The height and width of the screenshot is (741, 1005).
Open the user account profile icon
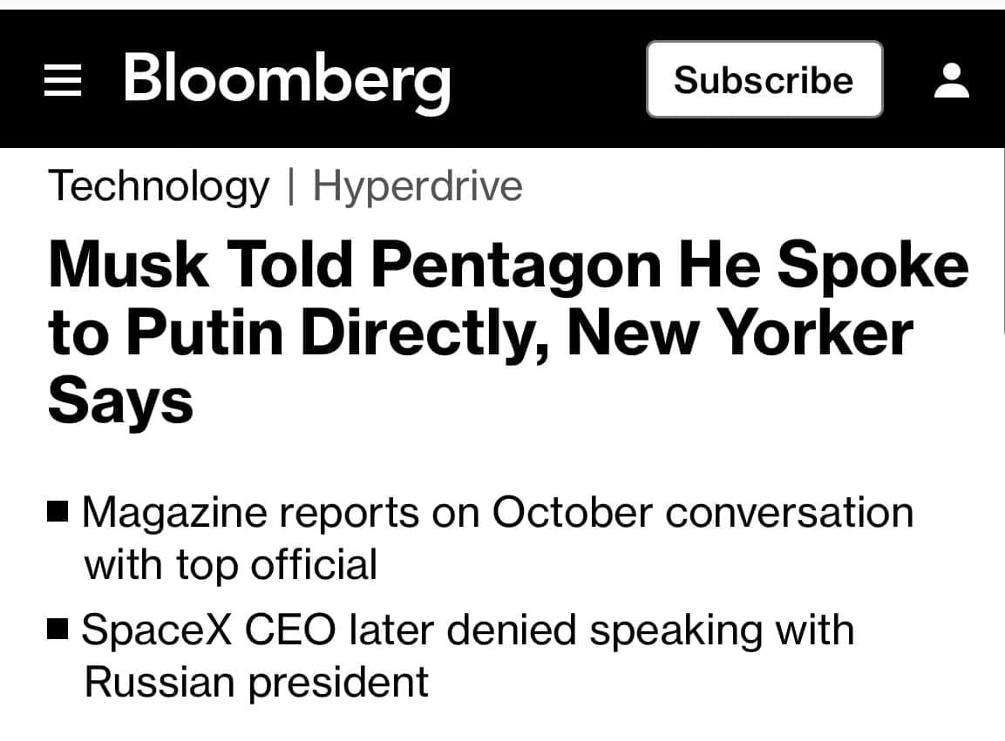[951, 80]
